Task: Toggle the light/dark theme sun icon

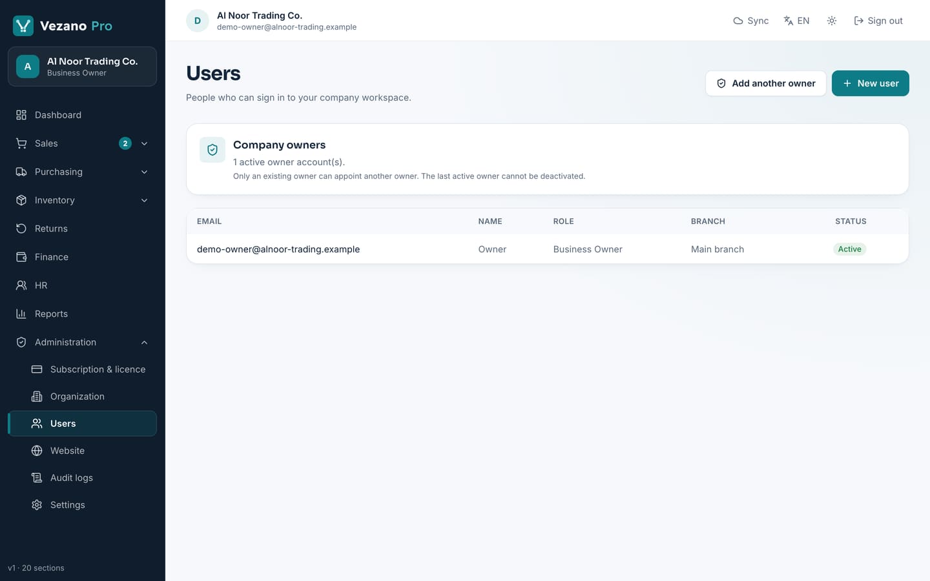Action: (x=832, y=21)
